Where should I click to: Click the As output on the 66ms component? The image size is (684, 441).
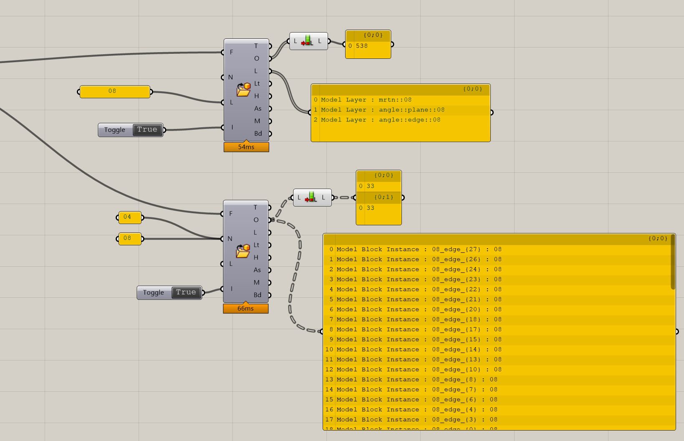257,270
